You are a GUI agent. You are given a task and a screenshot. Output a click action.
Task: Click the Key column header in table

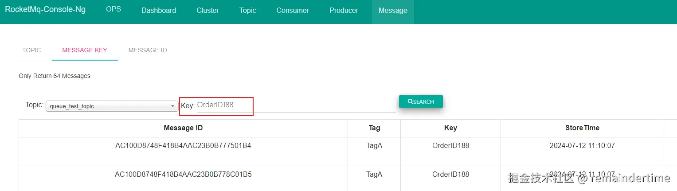pyautogui.click(x=450, y=128)
